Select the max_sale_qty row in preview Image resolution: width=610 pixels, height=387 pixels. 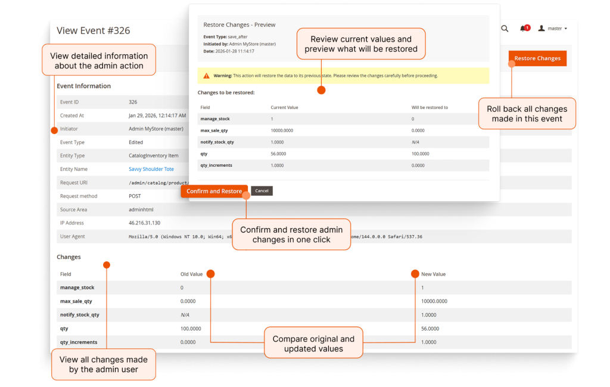click(343, 130)
